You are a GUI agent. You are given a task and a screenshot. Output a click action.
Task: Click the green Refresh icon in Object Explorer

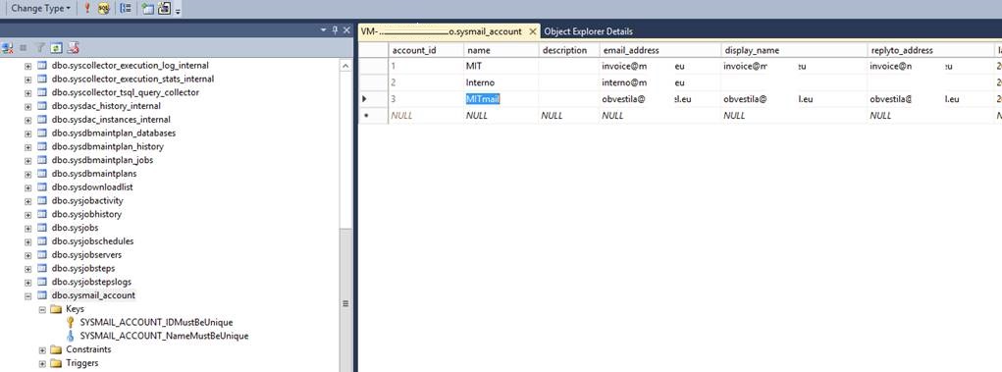[x=56, y=48]
